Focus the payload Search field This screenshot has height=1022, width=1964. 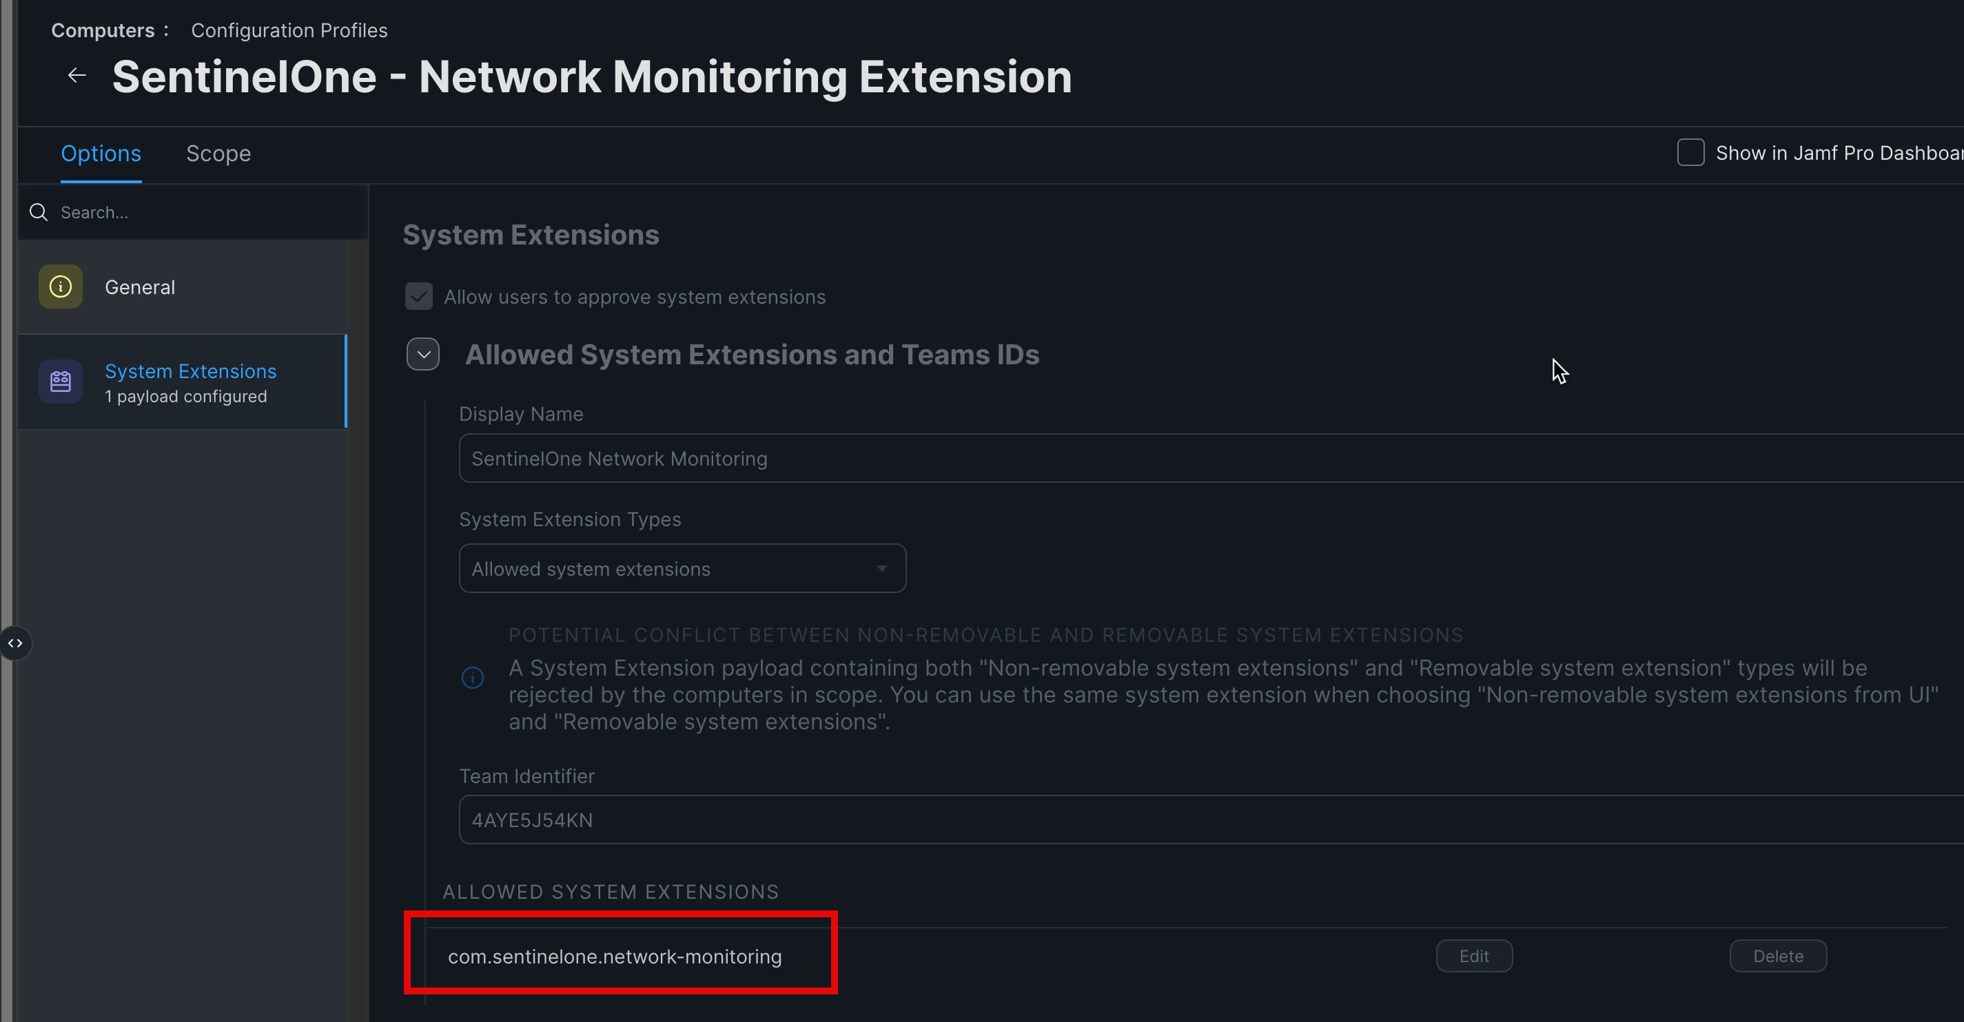coord(193,212)
